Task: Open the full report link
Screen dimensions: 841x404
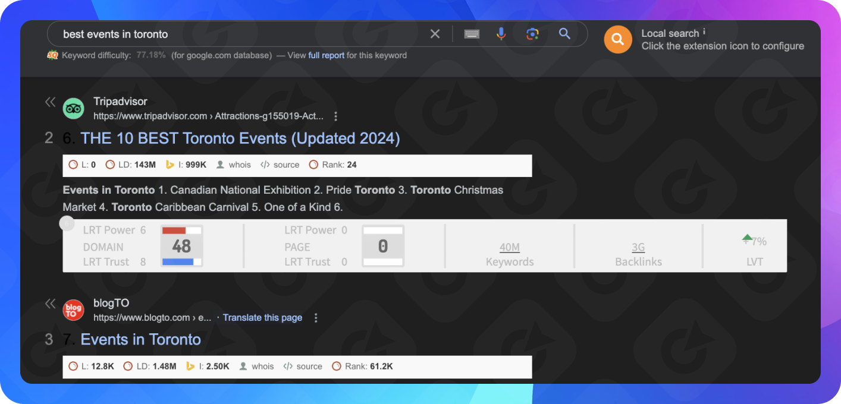Action: pos(326,55)
